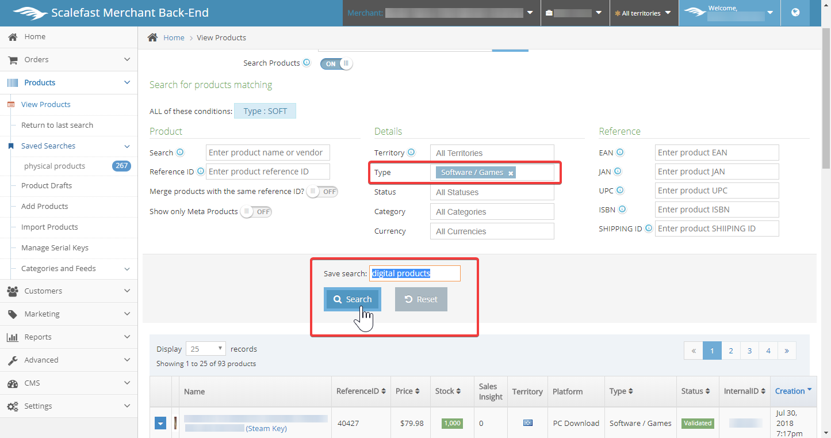Open the Display records count dropdown
The image size is (831, 438).
(x=206, y=349)
